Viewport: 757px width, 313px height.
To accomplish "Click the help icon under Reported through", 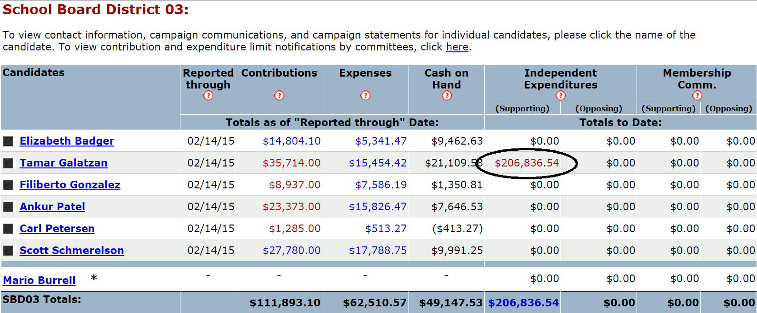I will [208, 96].
